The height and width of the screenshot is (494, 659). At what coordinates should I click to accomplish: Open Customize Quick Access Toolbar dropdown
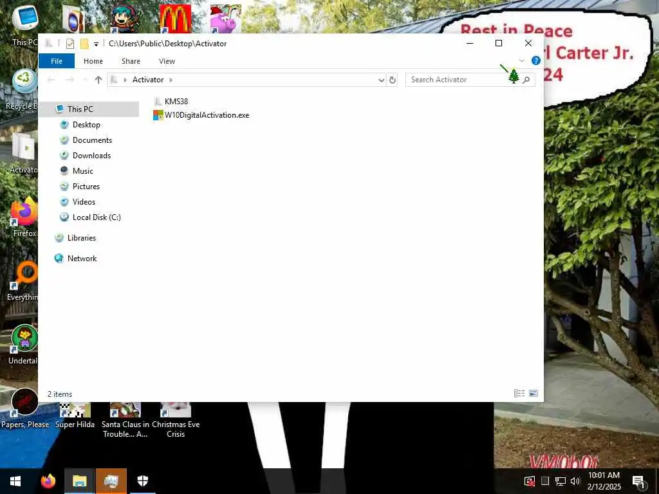point(97,44)
